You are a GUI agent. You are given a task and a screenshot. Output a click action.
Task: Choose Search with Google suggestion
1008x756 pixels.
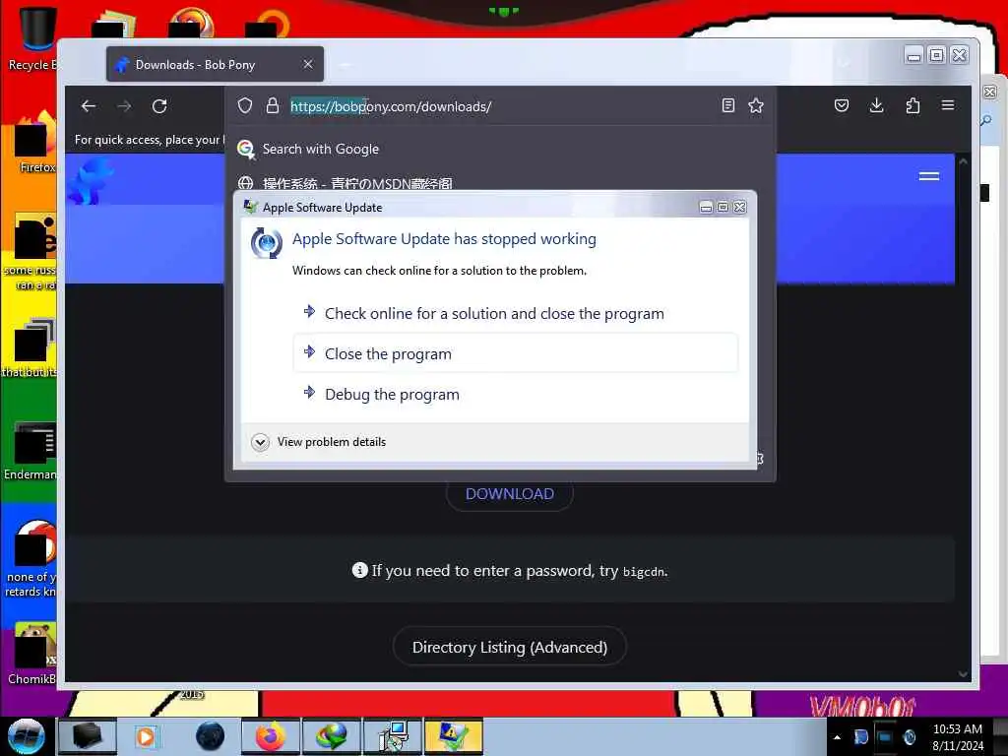tap(321, 150)
